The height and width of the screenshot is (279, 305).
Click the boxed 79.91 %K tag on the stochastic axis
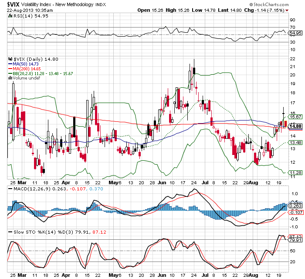[x=296, y=240]
